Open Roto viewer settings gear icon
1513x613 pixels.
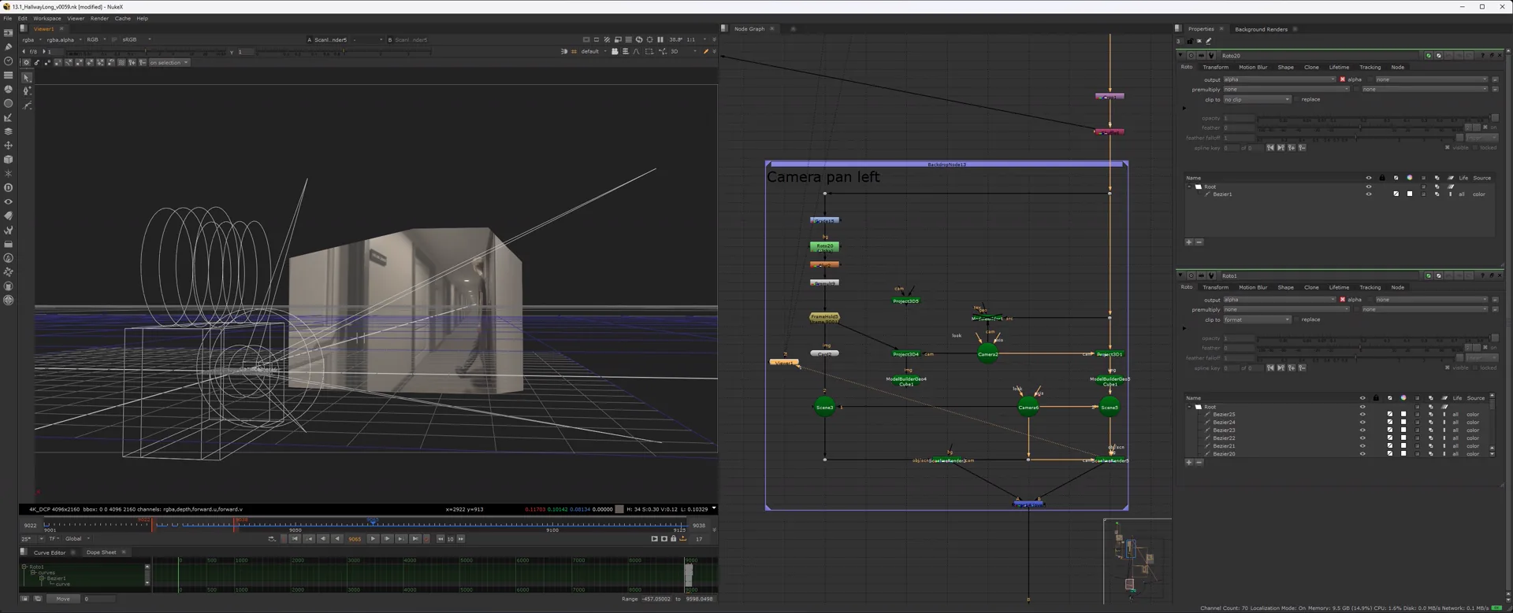(x=26, y=62)
